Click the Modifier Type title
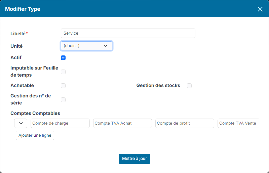The width and height of the screenshot is (269, 173). click(x=23, y=9)
